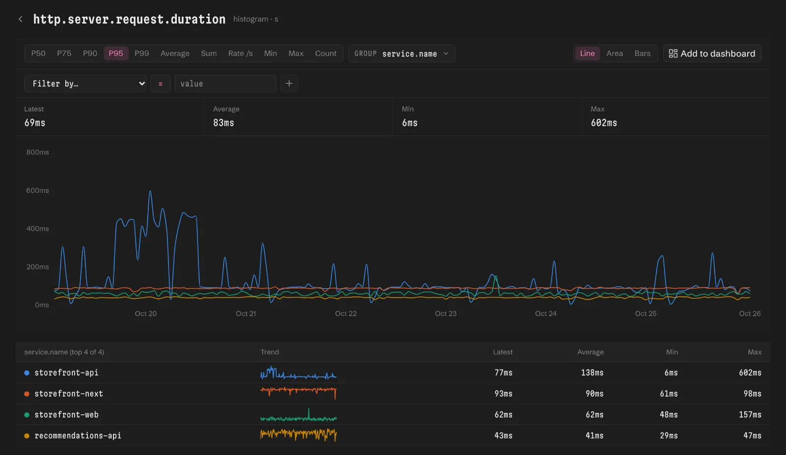Viewport: 786px width, 455px height.
Task: Click the dashboard grid icon
Action: point(673,54)
